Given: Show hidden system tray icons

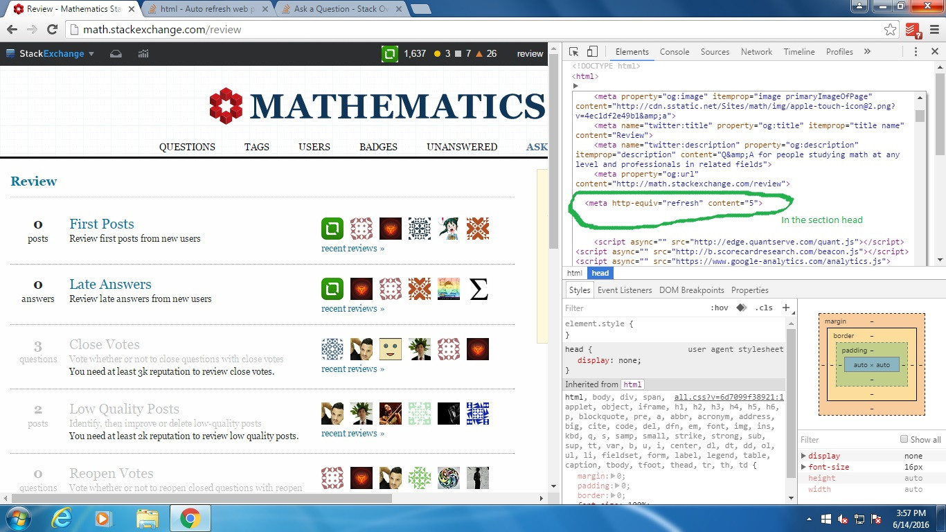Looking at the screenshot, I should 810,519.
